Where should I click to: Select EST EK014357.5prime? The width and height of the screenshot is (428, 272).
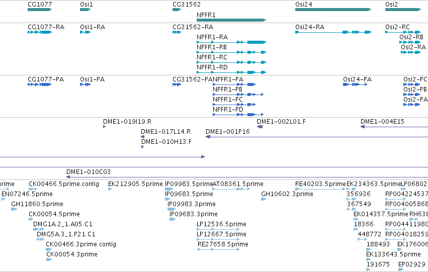pyautogui.click(x=356, y=219)
